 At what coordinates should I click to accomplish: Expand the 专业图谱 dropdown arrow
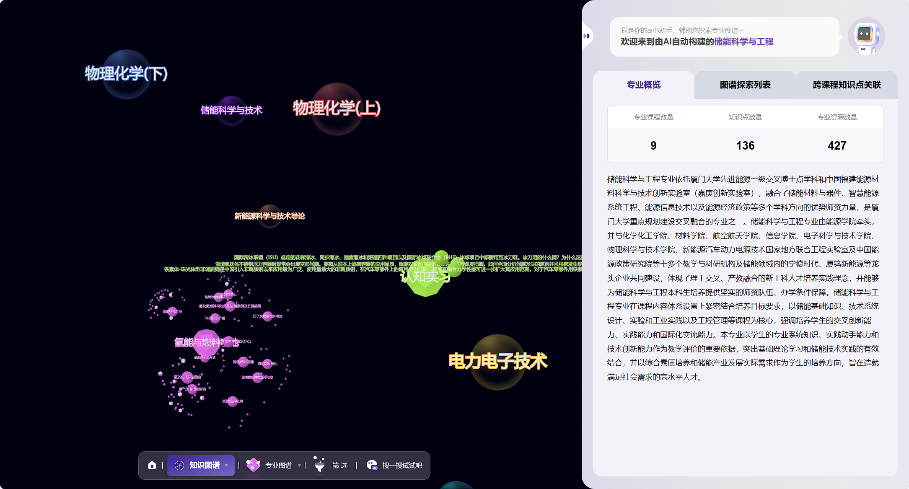tap(299, 466)
